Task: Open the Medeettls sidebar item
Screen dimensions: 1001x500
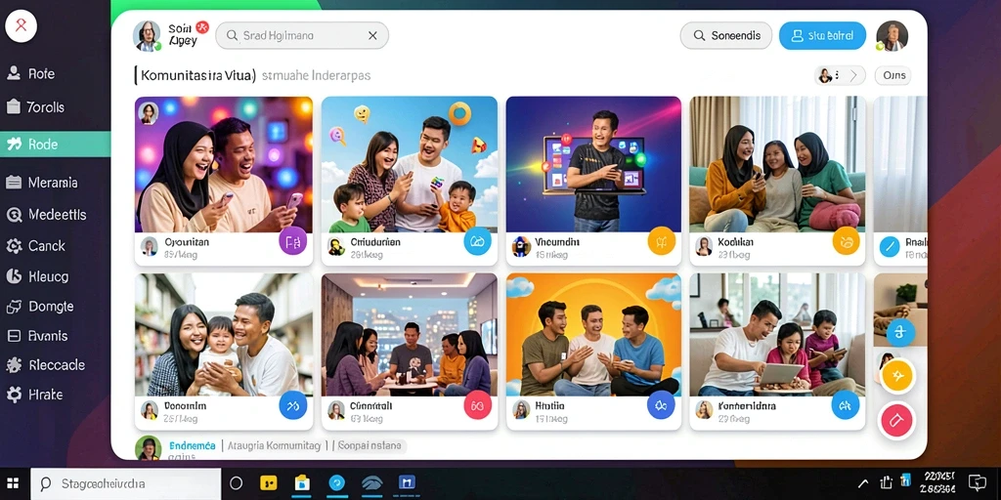Action: [x=45, y=214]
